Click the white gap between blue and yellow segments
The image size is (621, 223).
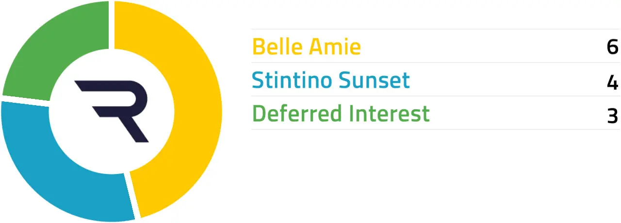click(132, 195)
